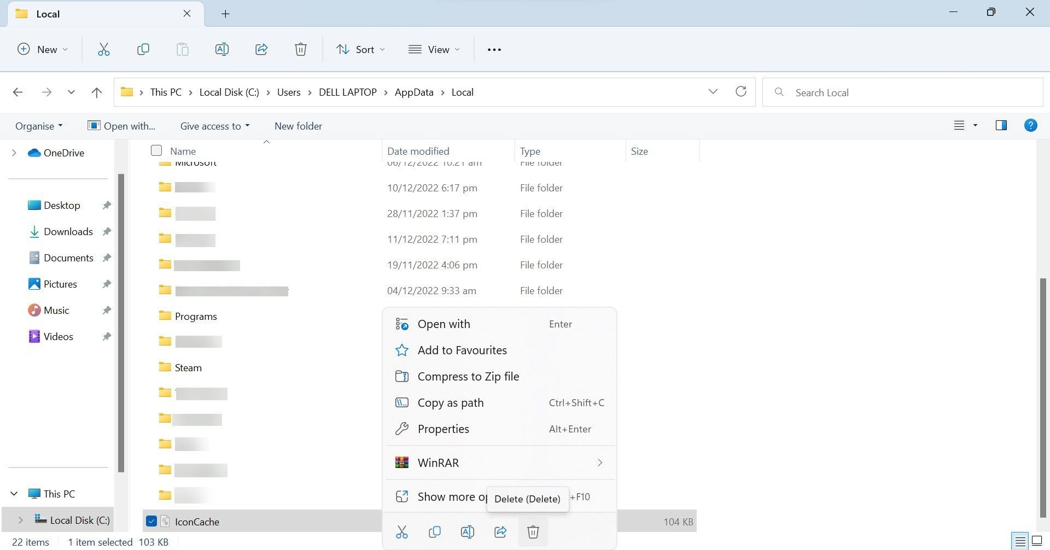
Task: Click the New folder button
Action: tap(298, 126)
